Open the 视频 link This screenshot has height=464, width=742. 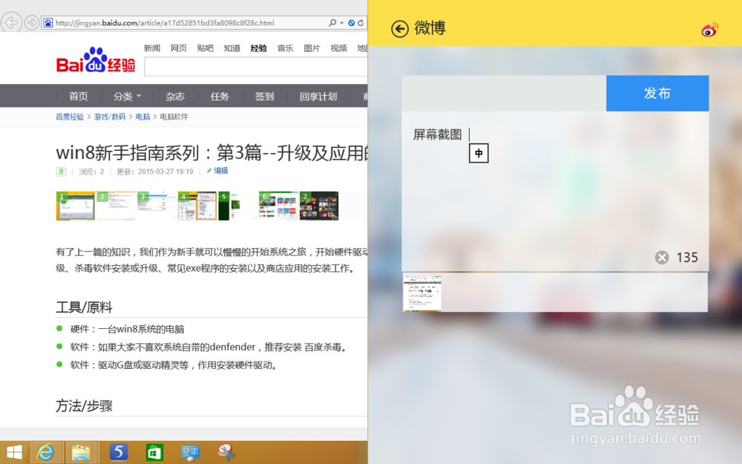[339, 48]
